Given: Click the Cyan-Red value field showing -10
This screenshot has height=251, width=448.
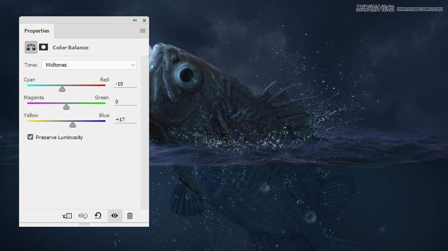Looking at the screenshot, I should (x=125, y=84).
